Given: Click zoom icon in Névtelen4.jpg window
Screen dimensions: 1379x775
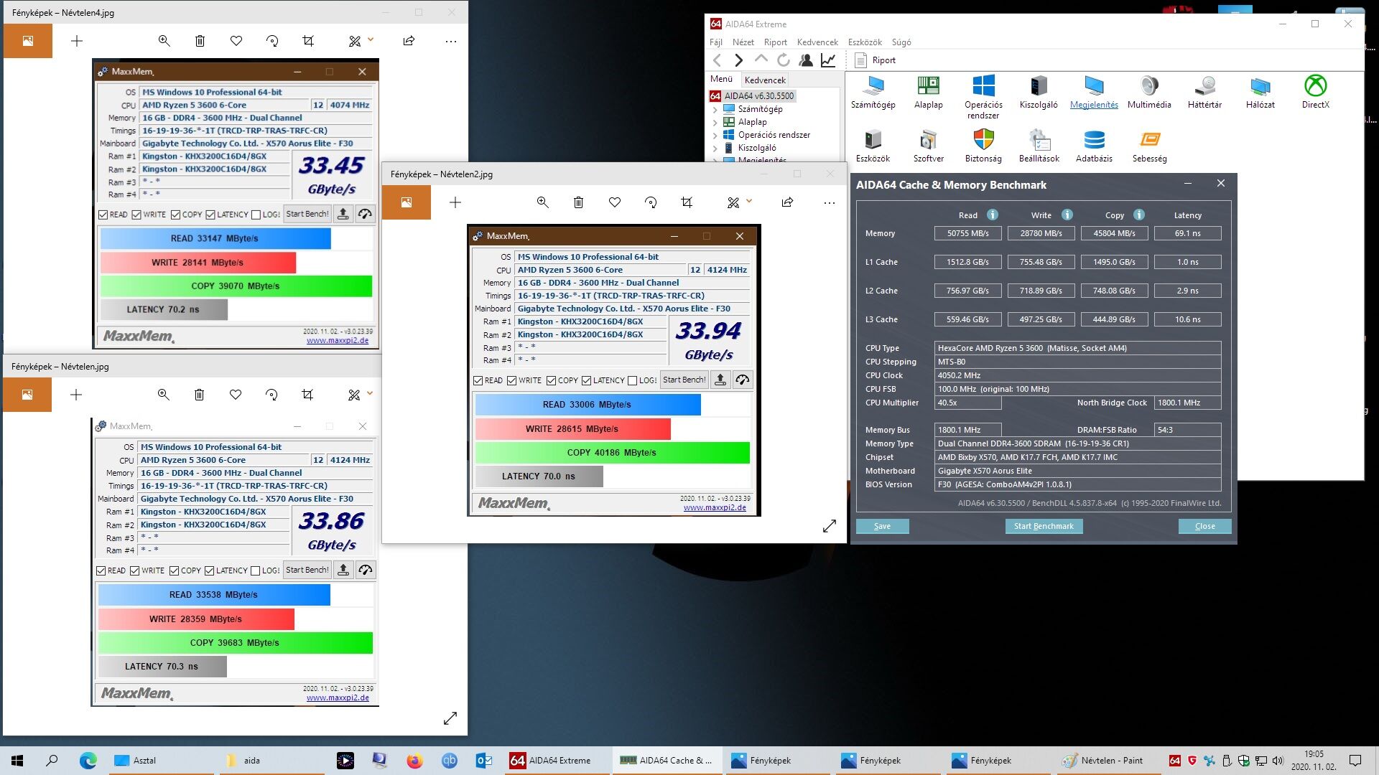Looking at the screenshot, I should click(164, 41).
